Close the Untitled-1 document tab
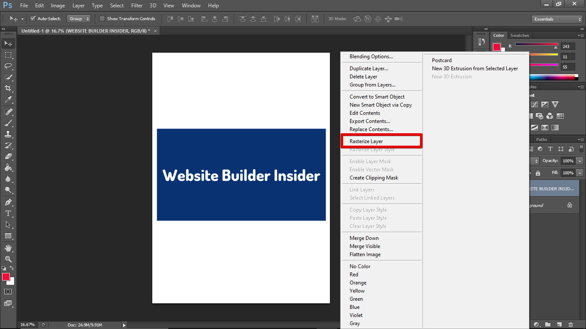This screenshot has height=329, width=586. click(x=155, y=31)
